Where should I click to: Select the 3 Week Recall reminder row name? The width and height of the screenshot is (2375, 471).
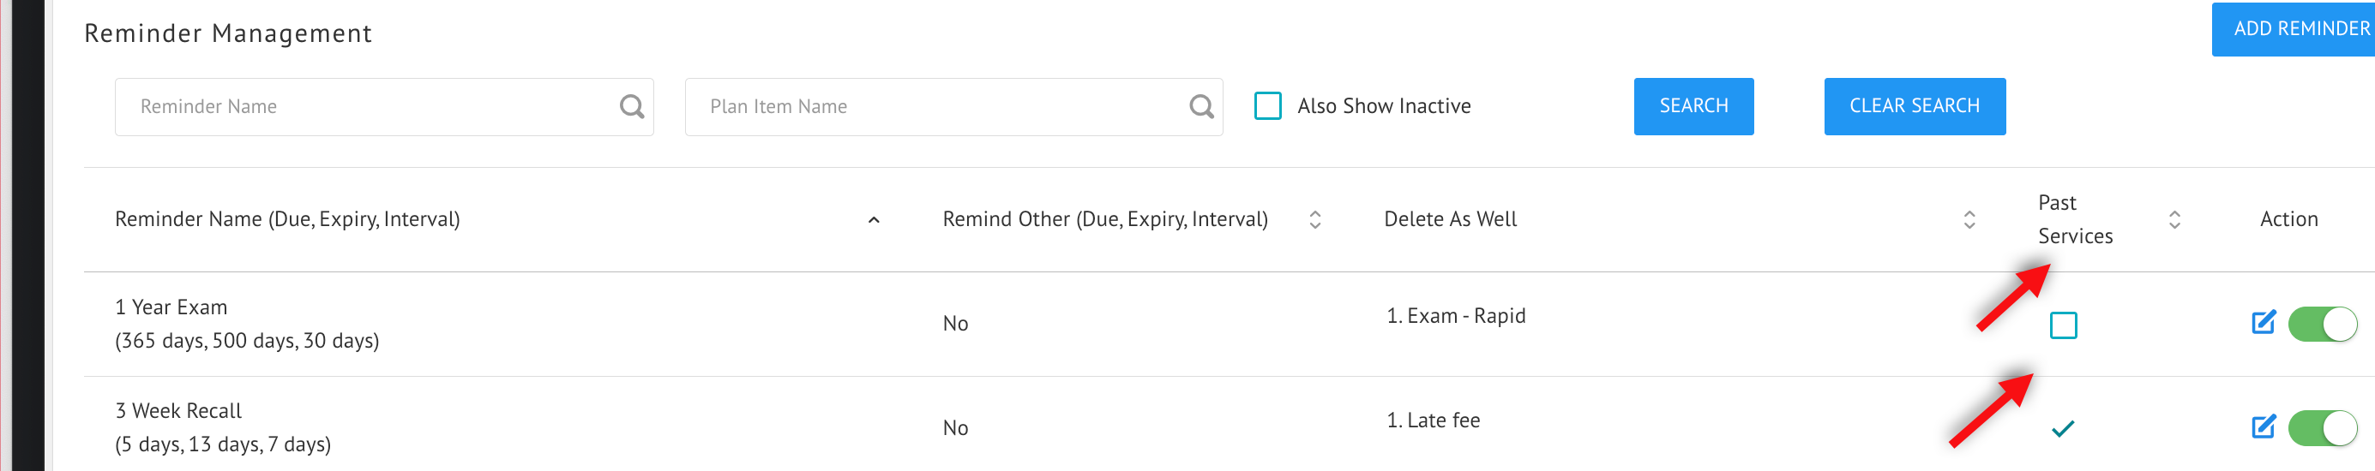coord(179,411)
